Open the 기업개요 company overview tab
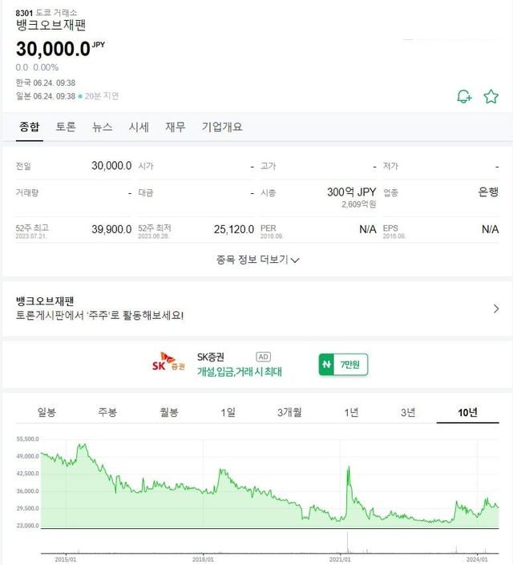This screenshot has width=513, height=565. click(x=222, y=127)
